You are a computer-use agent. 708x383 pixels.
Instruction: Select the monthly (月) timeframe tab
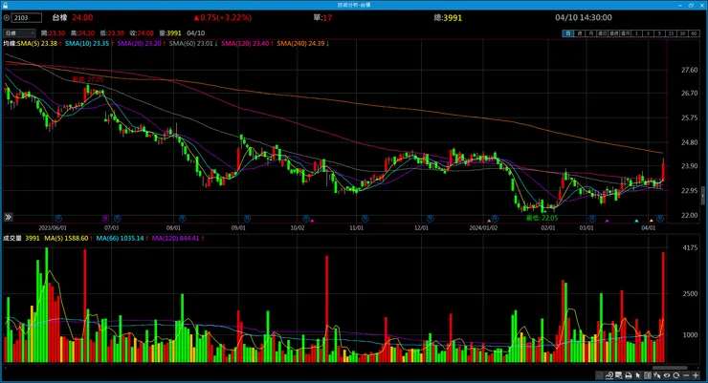coord(591,33)
